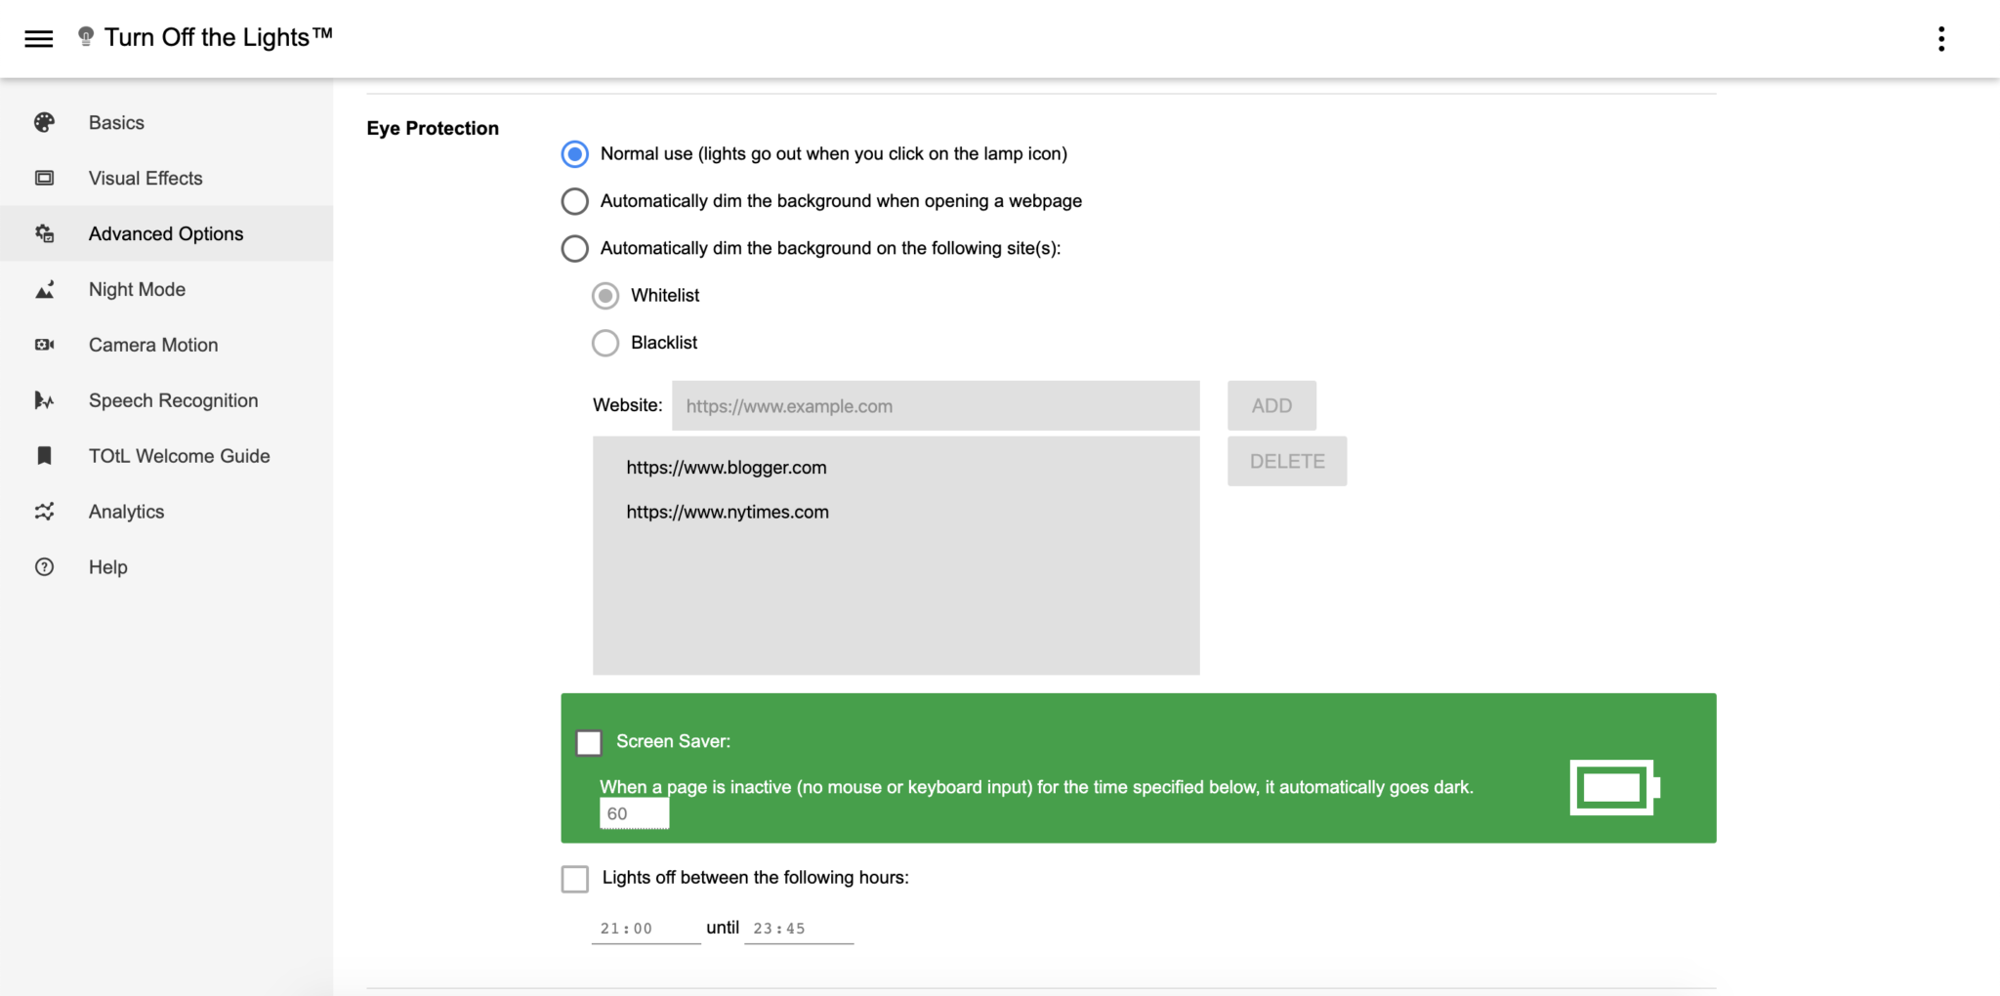2000x996 pixels.
Task: Select auto dim on following sites option
Action: 575,248
